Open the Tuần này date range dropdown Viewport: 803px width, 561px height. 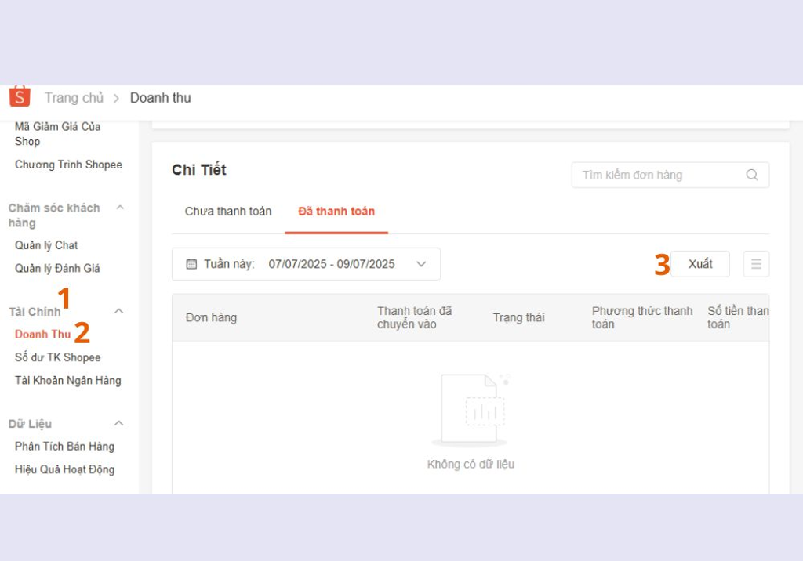(x=306, y=264)
